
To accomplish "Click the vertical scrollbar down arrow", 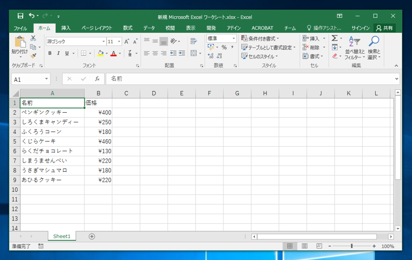I will pos(397,229).
